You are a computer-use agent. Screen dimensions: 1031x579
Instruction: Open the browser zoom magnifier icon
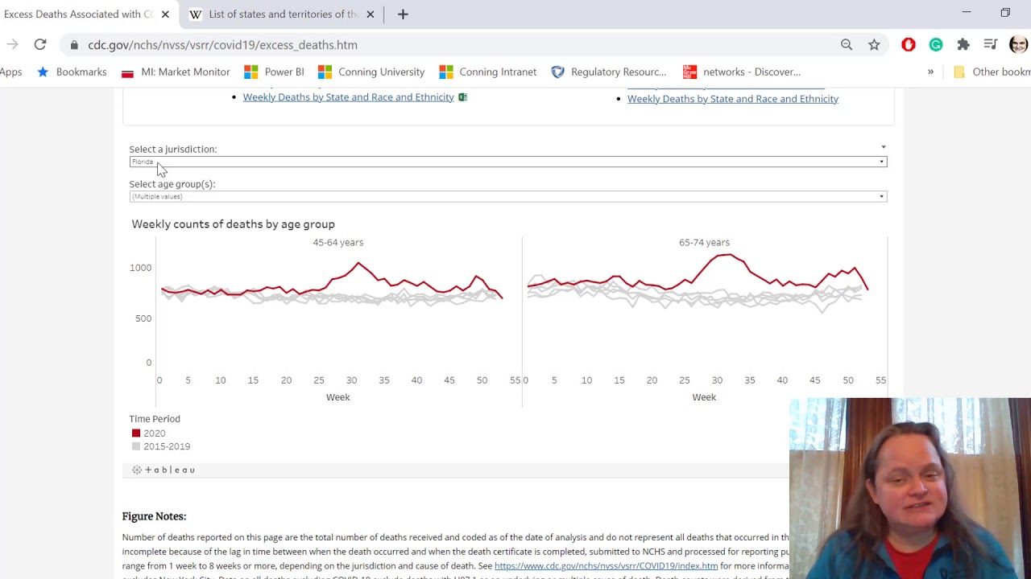tap(847, 45)
